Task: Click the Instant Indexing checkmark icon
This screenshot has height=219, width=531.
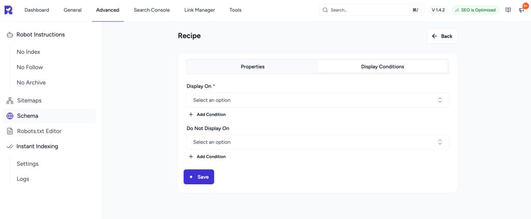Action: click(x=9, y=147)
